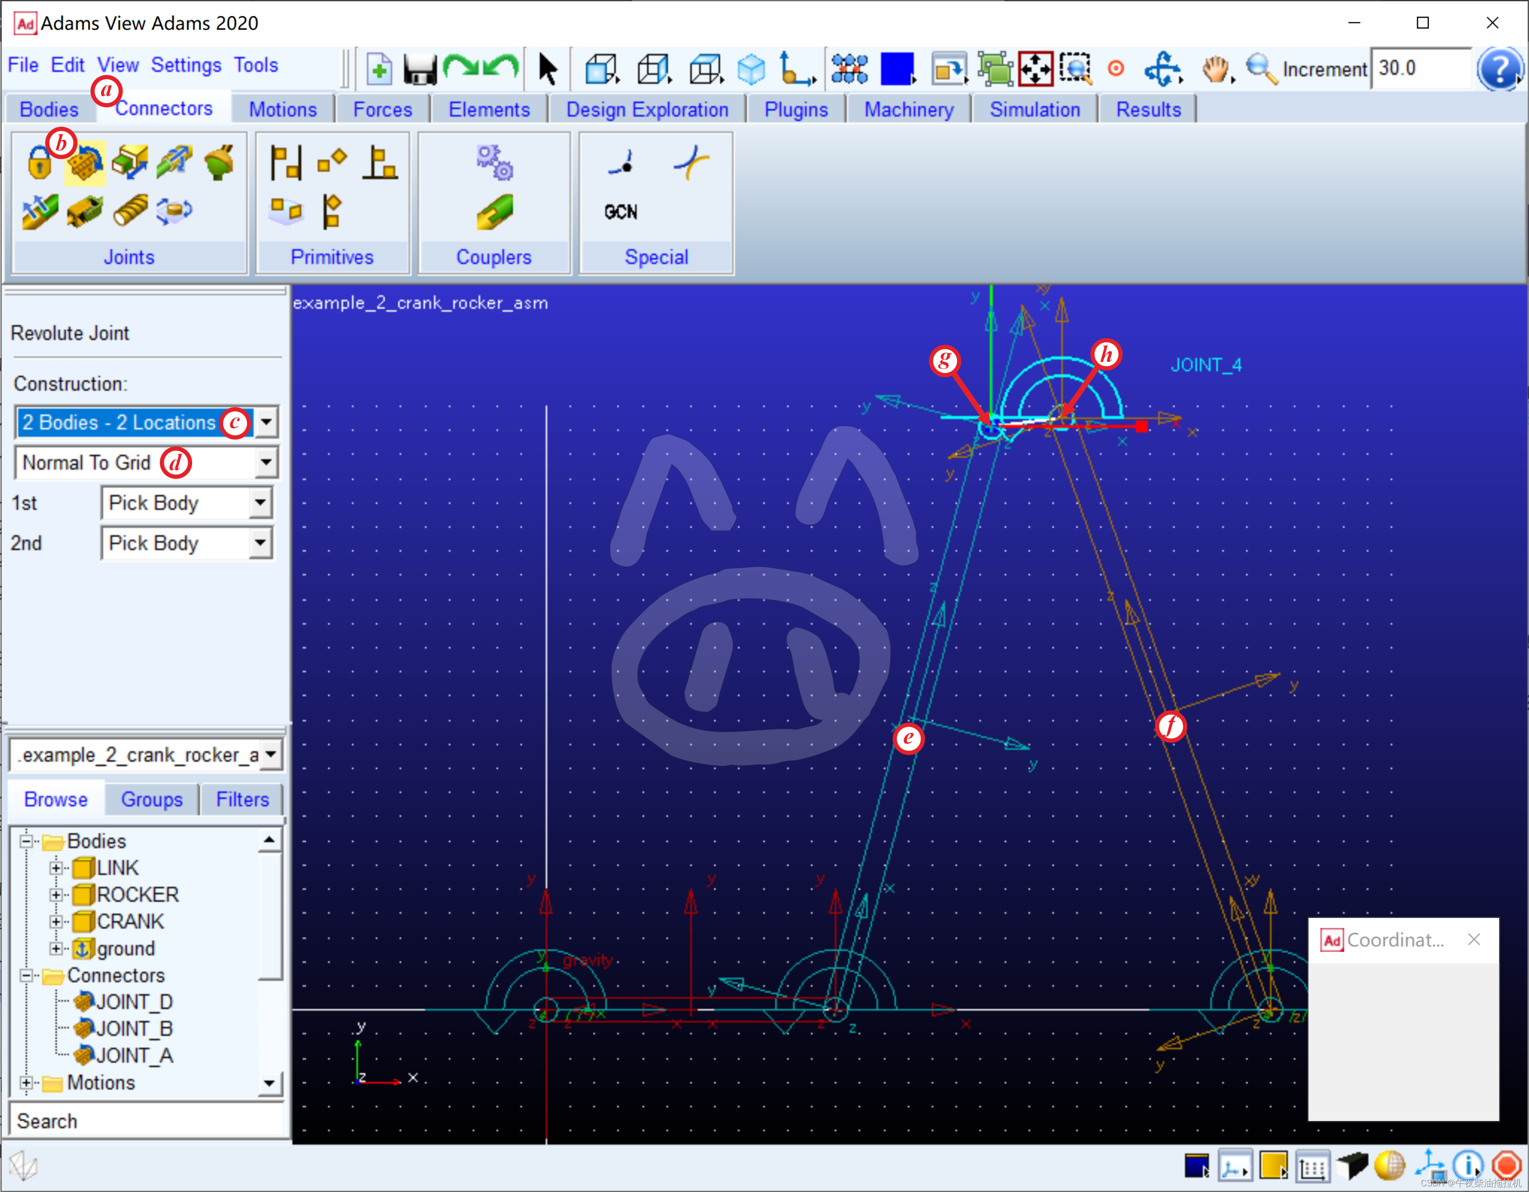
Task: Click the blue background color swatch
Action: (897, 69)
